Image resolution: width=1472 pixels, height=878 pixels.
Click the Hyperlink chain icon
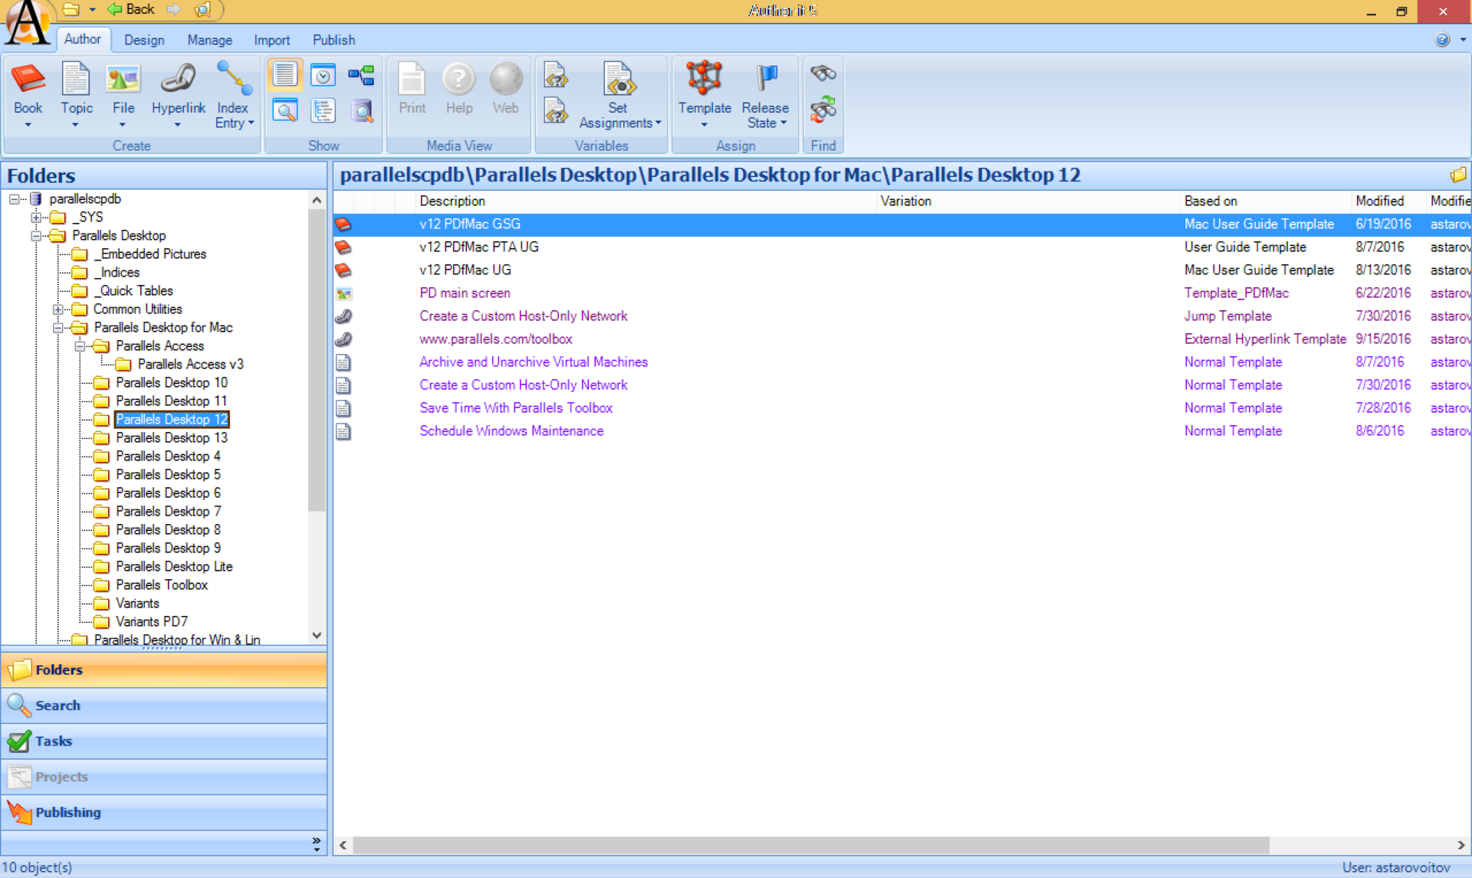coord(178,79)
